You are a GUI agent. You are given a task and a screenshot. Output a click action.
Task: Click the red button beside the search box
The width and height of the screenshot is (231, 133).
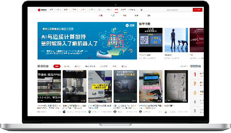tap(197, 10)
